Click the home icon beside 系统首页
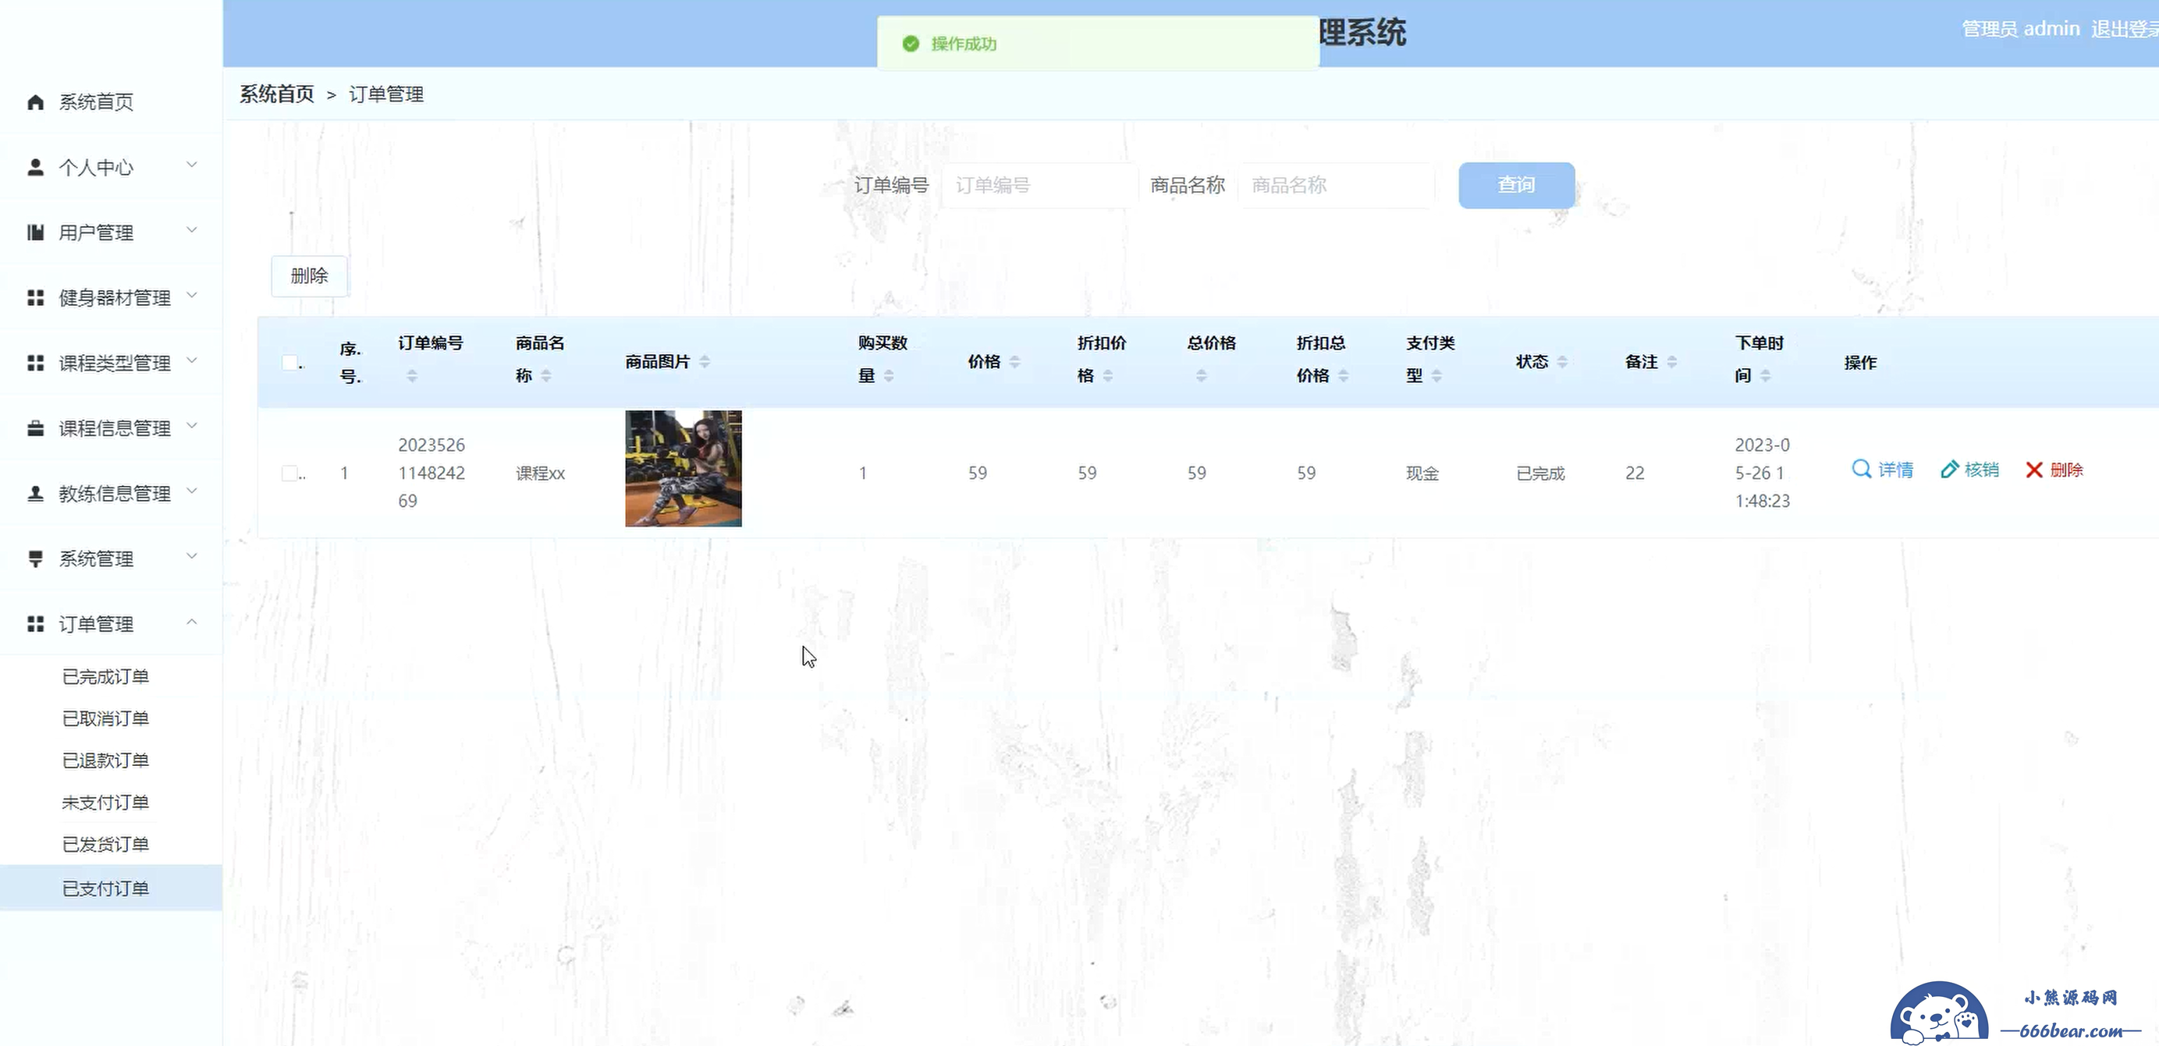This screenshot has height=1046, width=2159. [35, 102]
